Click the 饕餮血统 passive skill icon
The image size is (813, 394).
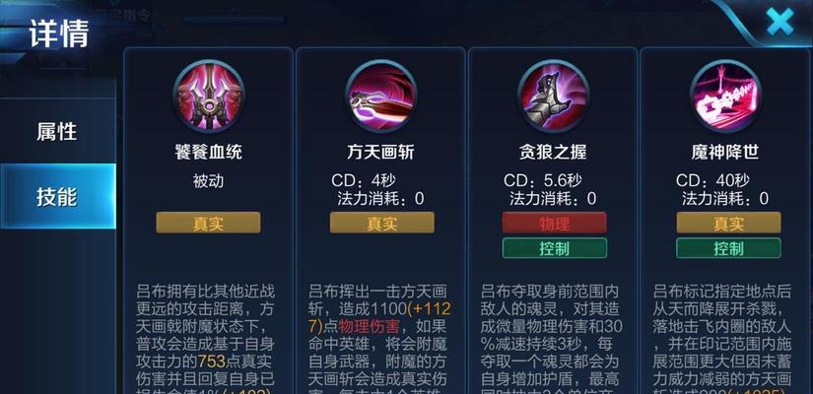click(209, 96)
